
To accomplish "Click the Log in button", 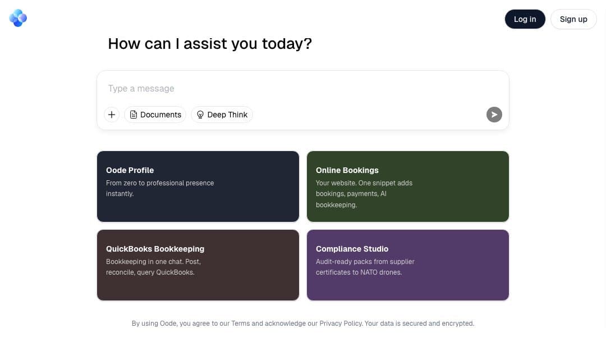I will coord(525,19).
